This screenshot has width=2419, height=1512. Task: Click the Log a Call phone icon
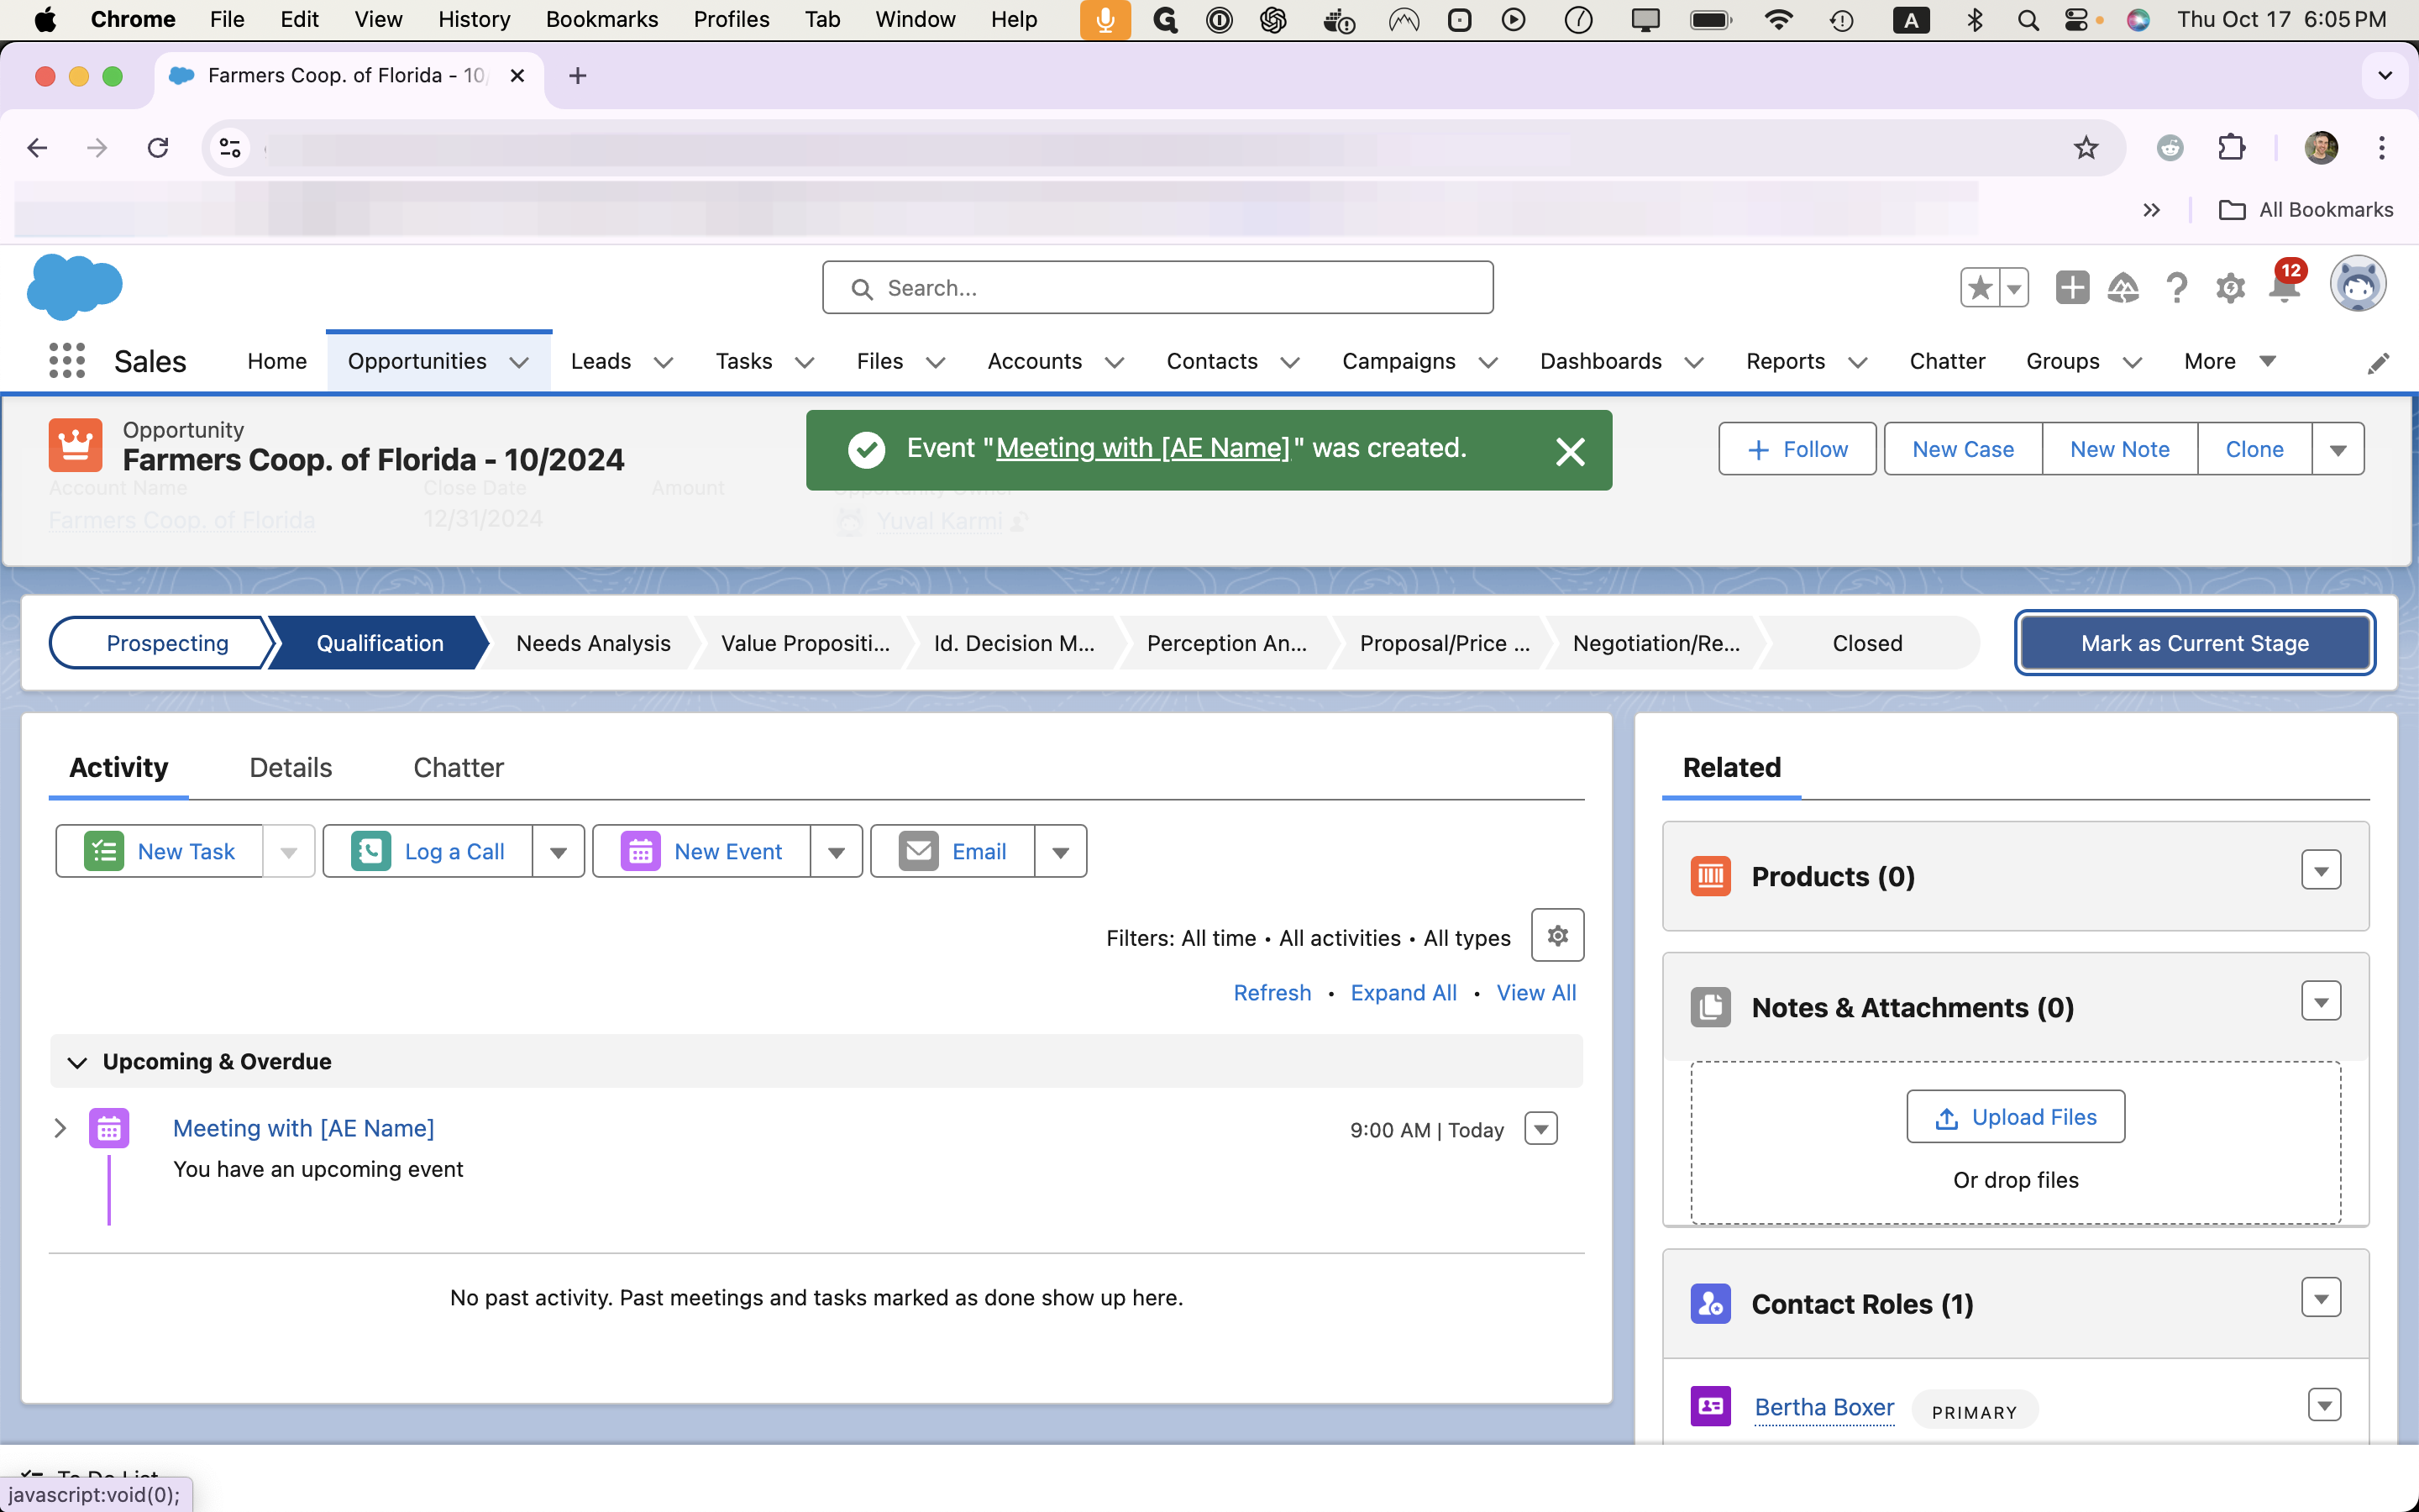[x=371, y=851]
